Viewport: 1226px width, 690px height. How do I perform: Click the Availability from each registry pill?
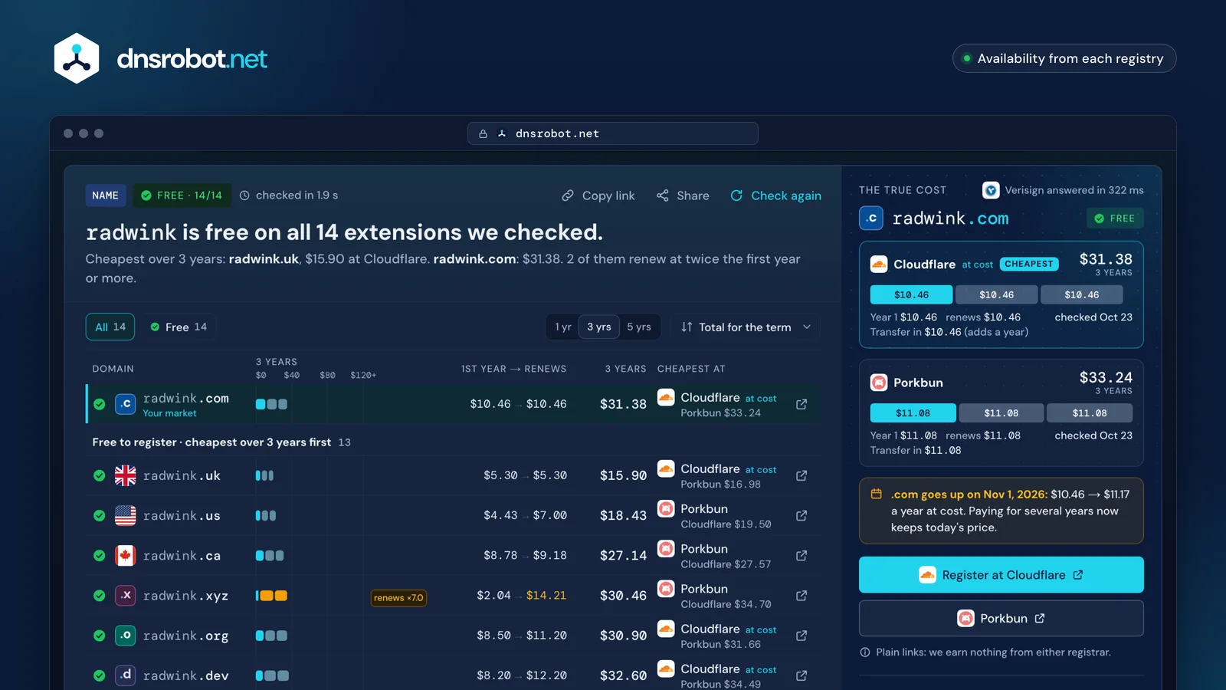(1064, 58)
